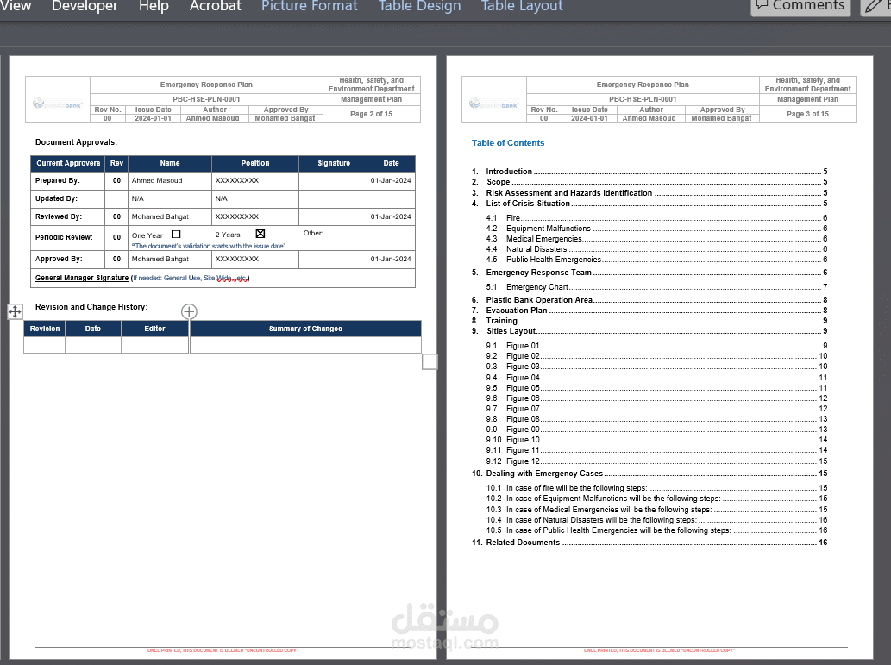
Task: Open 4.3 Medical Emergencies contents entry
Action: 656,239
